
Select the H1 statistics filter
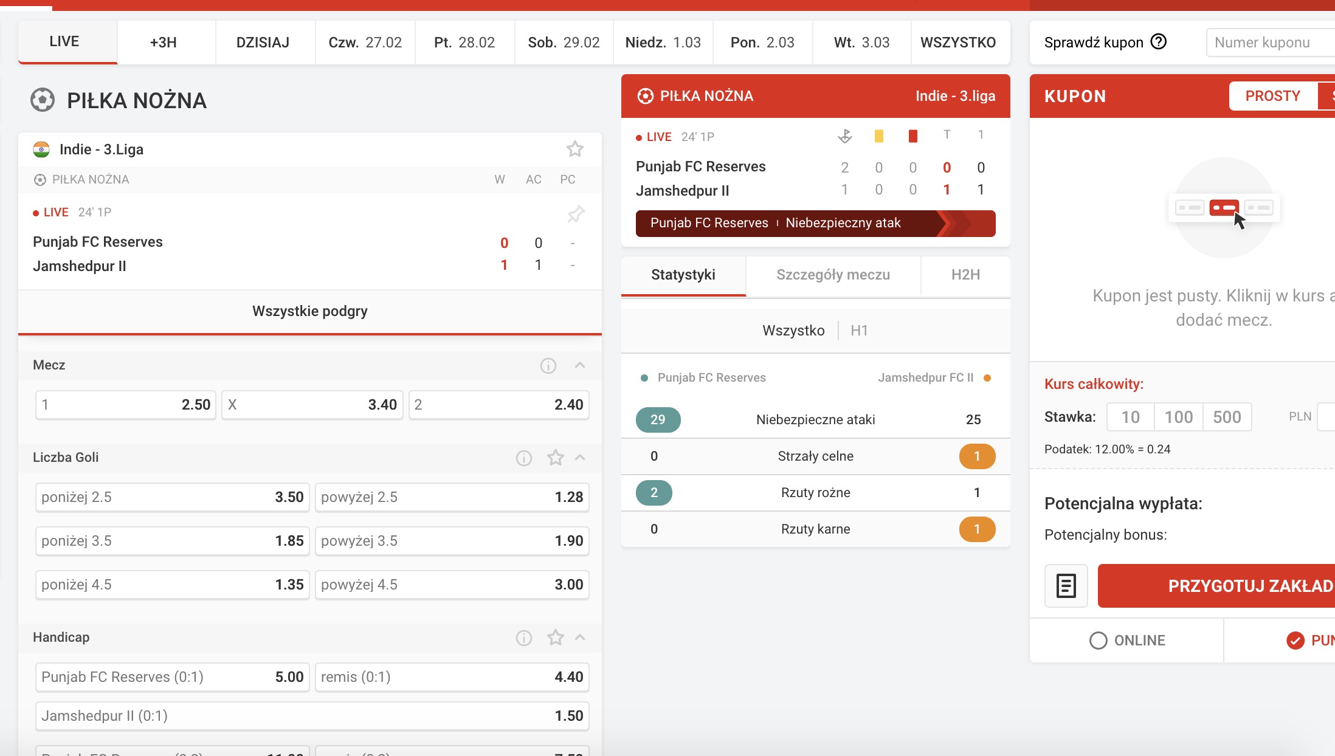click(x=859, y=331)
